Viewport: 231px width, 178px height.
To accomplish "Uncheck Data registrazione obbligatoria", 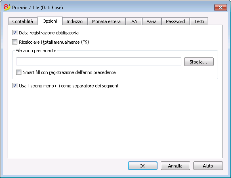I will tap(15, 33).
